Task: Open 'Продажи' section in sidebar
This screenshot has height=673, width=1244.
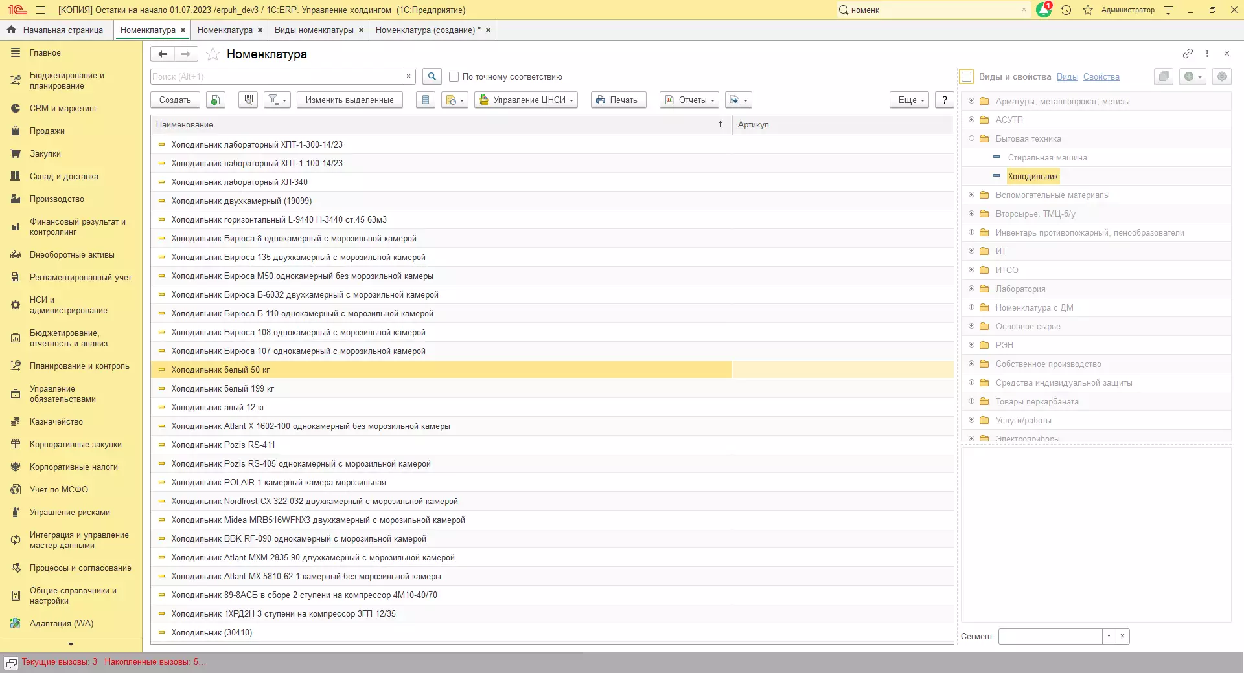Action: click(x=47, y=131)
